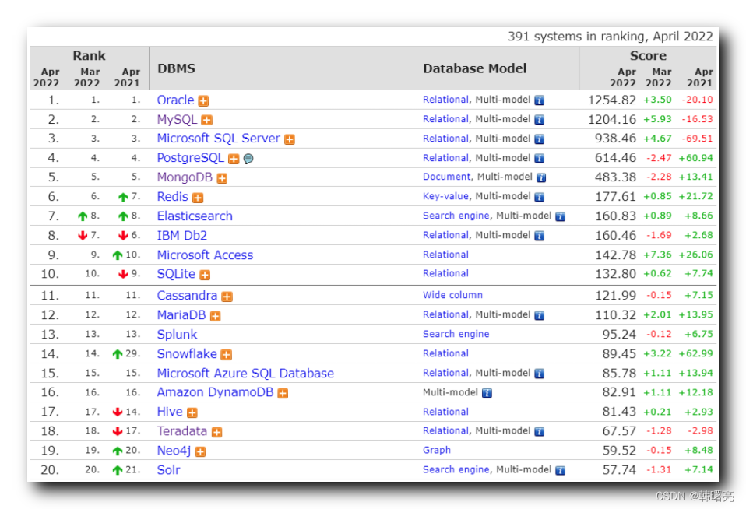Click the PostgreSQL yearly change +60.94

[695, 158]
